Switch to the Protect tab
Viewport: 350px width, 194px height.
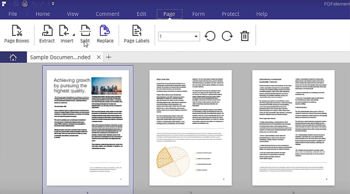tap(230, 14)
